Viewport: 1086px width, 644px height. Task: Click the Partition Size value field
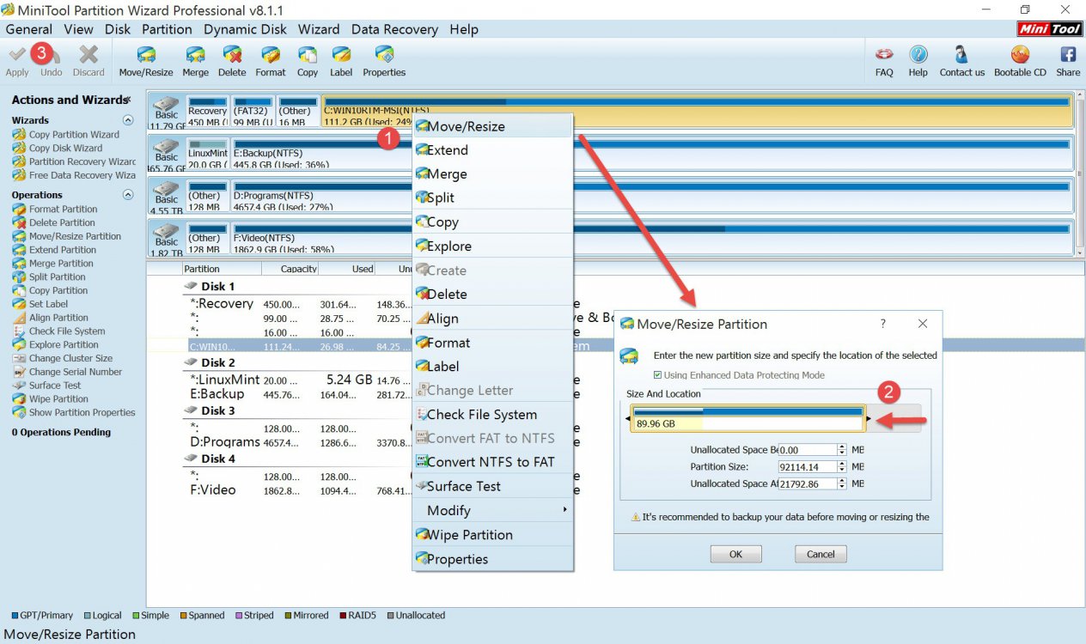(x=806, y=467)
